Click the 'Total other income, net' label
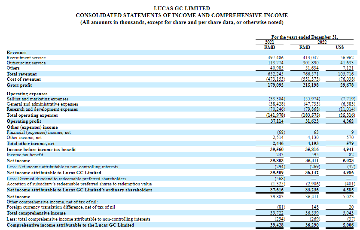This screenshot has width=360, height=230. (x=31, y=144)
